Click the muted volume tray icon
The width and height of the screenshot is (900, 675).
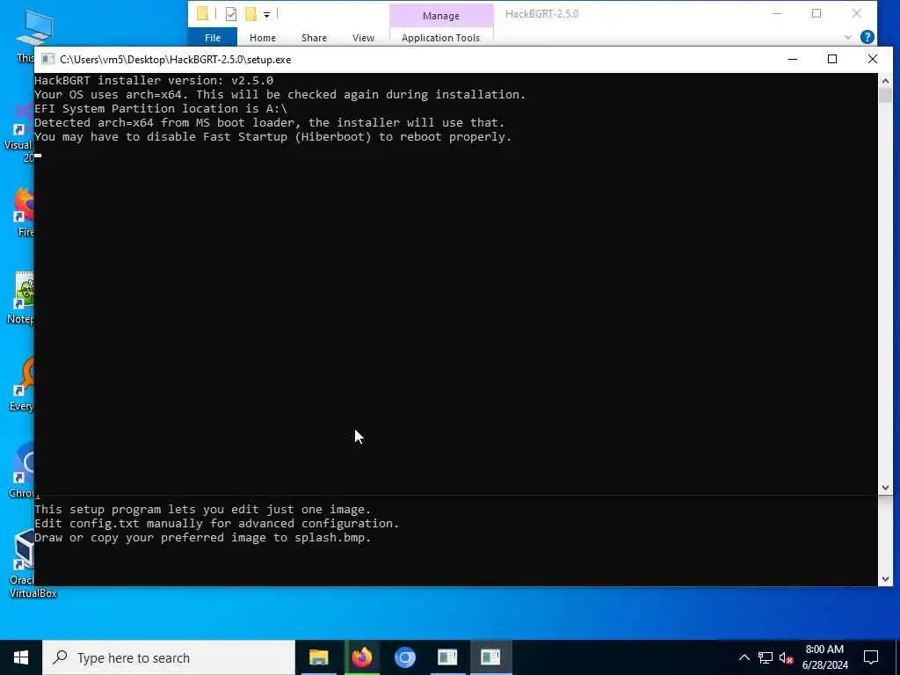pos(786,657)
